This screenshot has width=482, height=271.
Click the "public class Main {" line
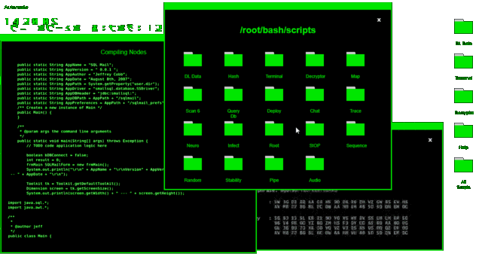pyautogui.click(x=30, y=236)
